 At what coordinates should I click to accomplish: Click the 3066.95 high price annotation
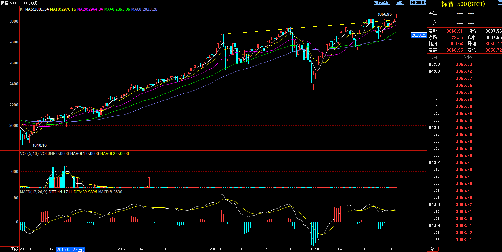384,14
